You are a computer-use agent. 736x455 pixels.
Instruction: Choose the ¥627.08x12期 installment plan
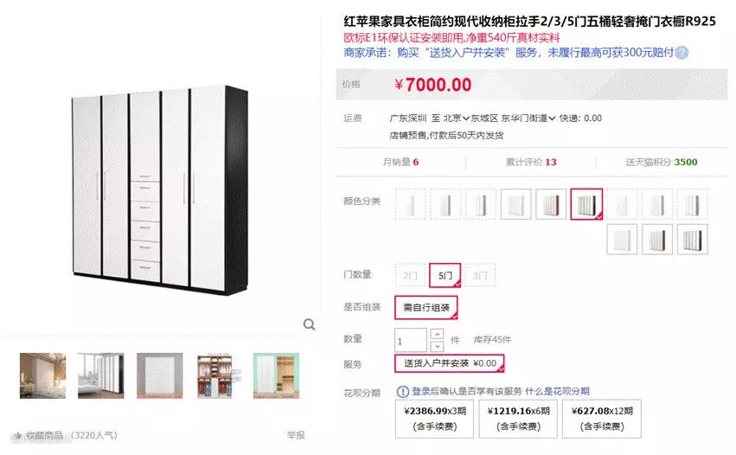[x=602, y=419]
